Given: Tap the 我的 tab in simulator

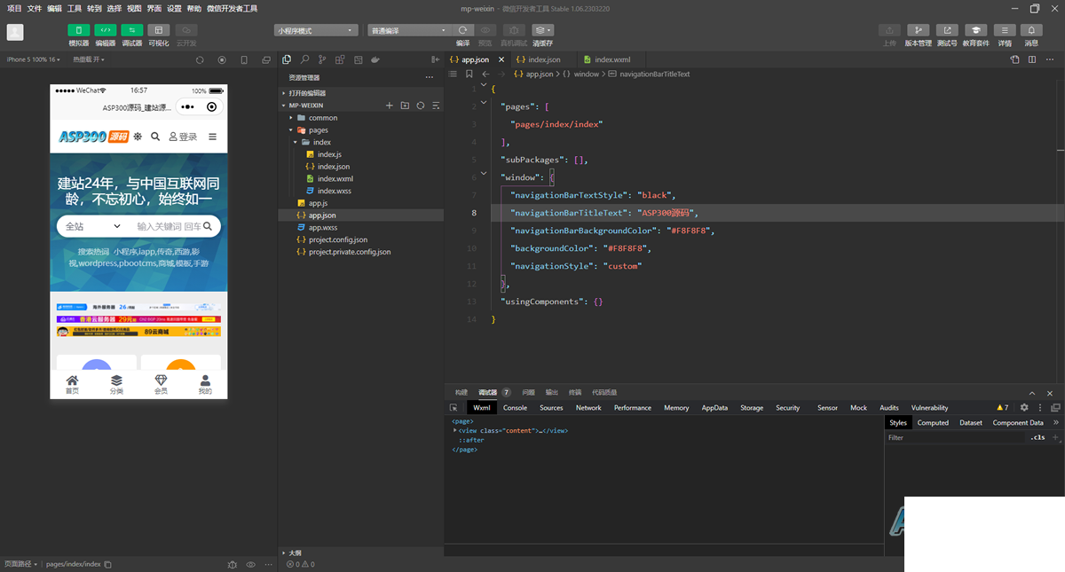Looking at the screenshot, I should 205,385.
